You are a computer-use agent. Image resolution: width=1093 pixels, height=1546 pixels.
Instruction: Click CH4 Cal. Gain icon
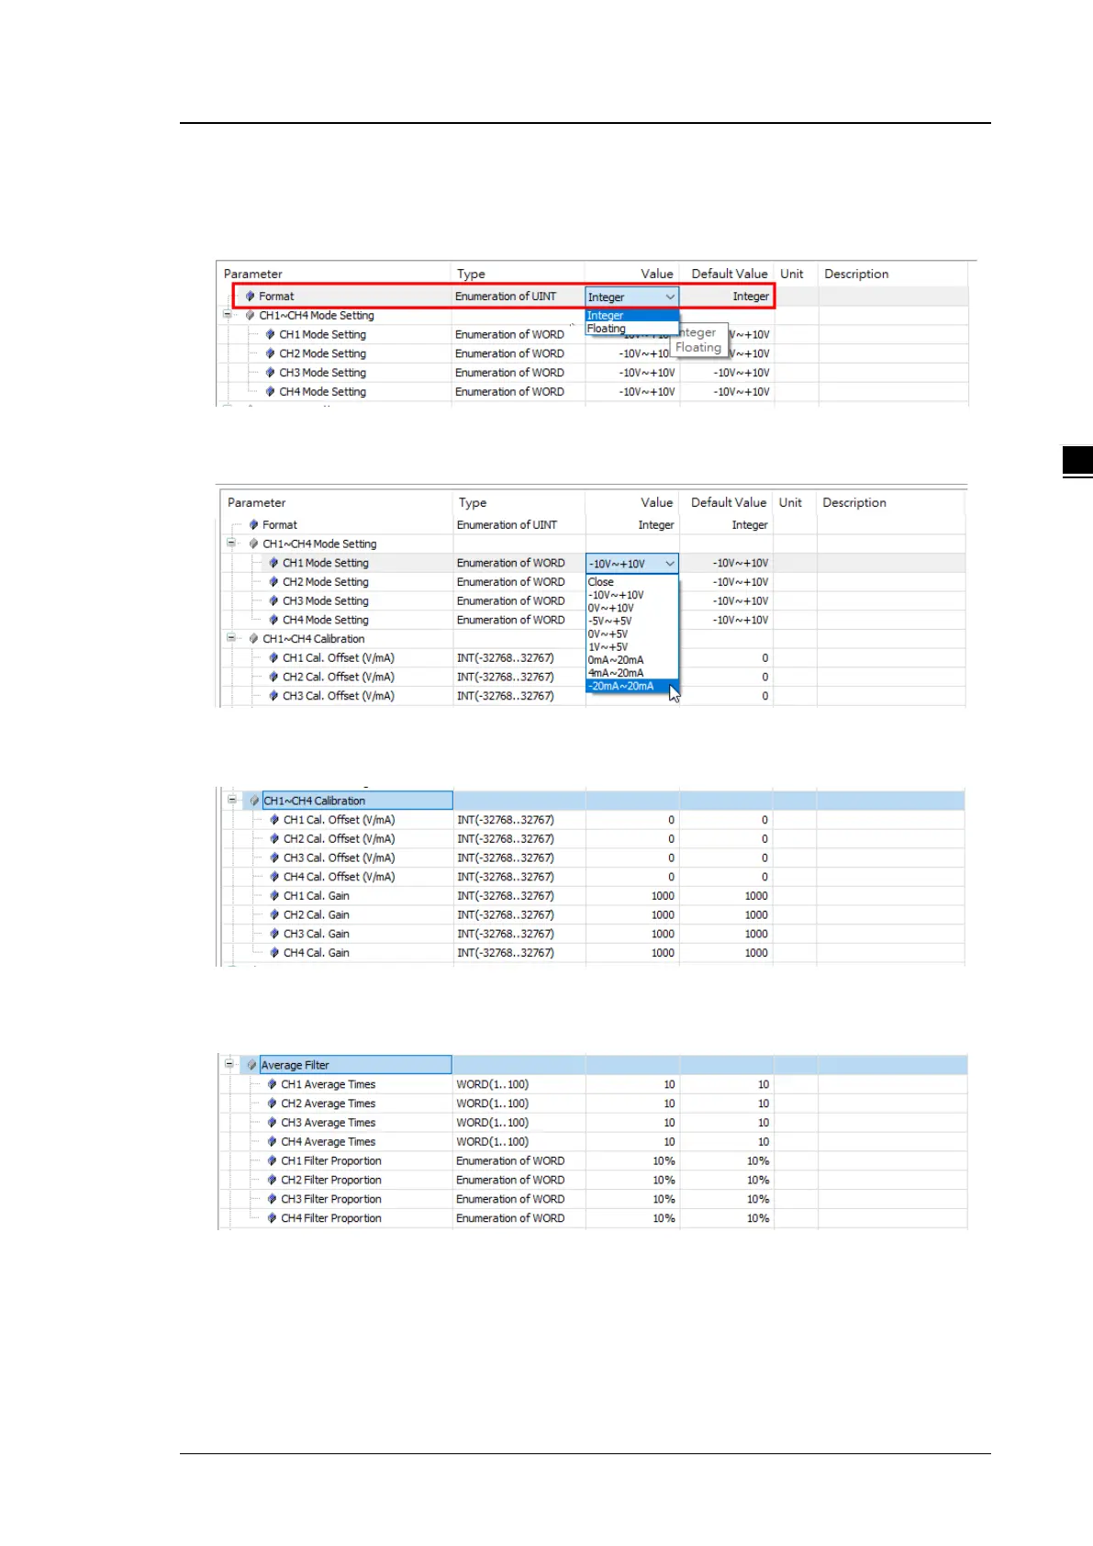click(x=274, y=953)
